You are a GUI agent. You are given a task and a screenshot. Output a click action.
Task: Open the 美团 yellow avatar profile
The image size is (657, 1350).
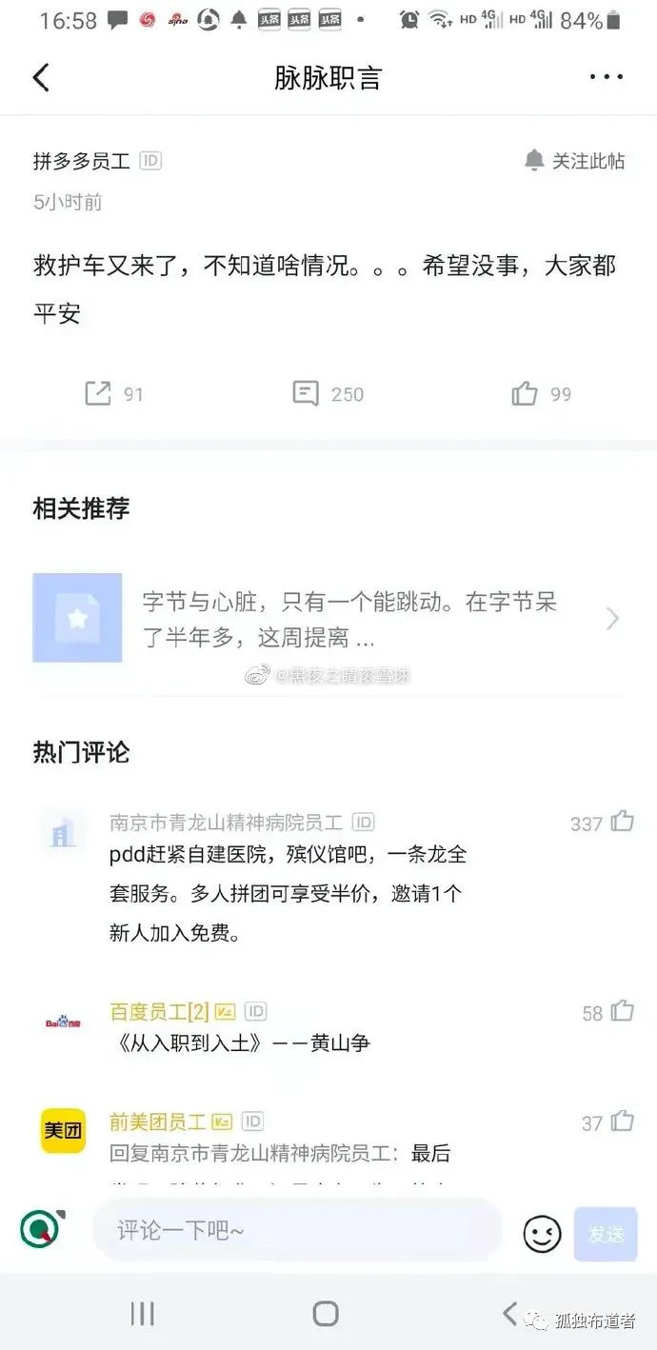pos(63,1131)
